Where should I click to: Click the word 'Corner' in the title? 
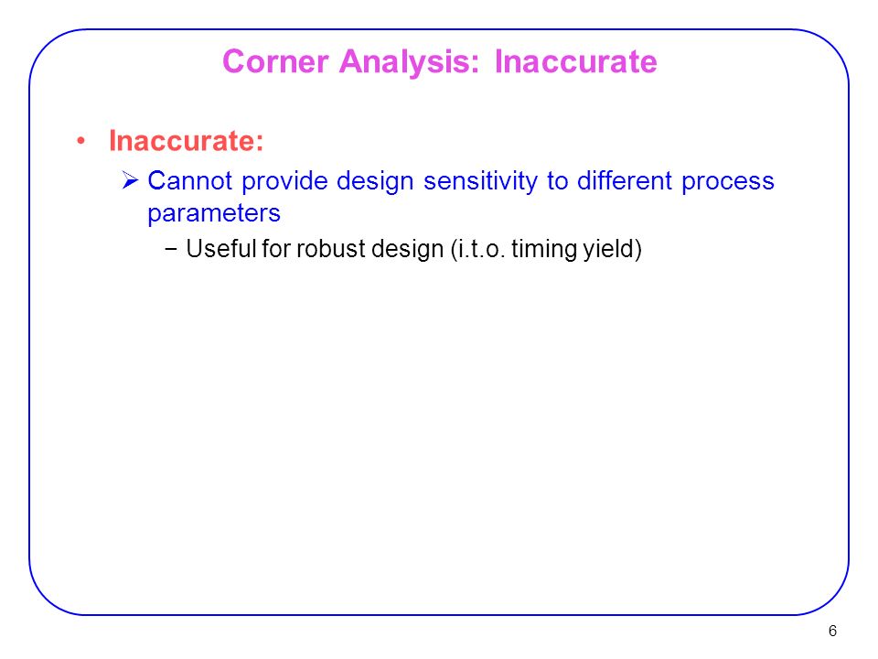click(x=275, y=61)
